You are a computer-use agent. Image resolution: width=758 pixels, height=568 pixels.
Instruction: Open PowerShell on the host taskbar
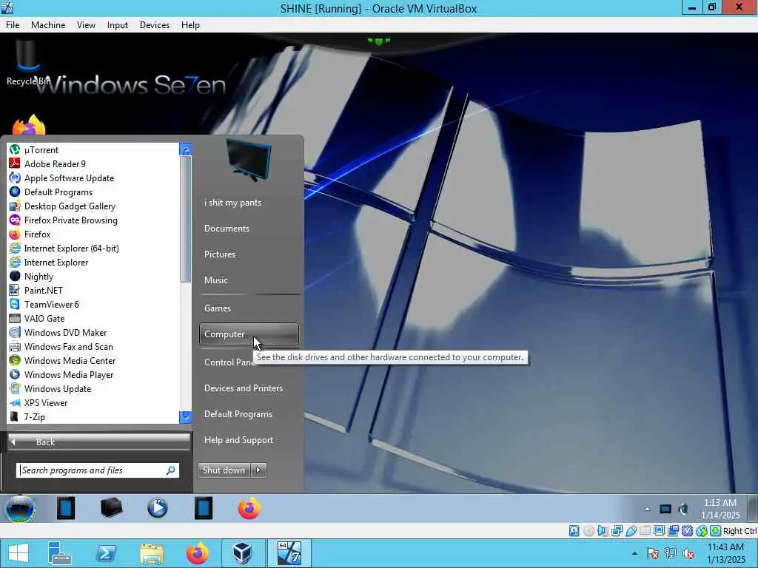pos(105,553)
